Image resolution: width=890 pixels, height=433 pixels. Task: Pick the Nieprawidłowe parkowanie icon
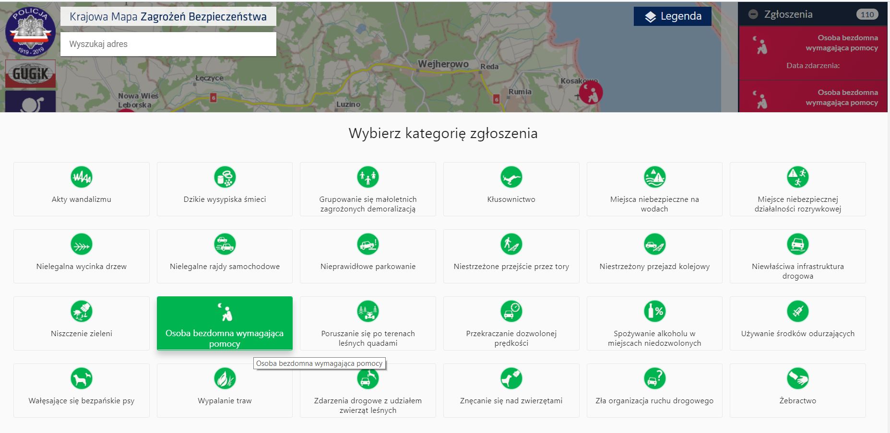pyautogui.click(x=368, y=245)
